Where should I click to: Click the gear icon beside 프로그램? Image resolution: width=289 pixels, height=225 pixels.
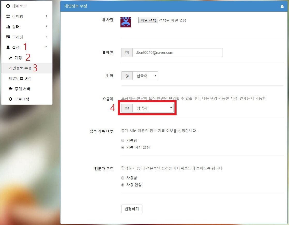11,99
